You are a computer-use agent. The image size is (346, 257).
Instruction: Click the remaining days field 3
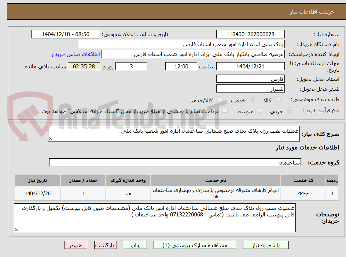point(131,66)
